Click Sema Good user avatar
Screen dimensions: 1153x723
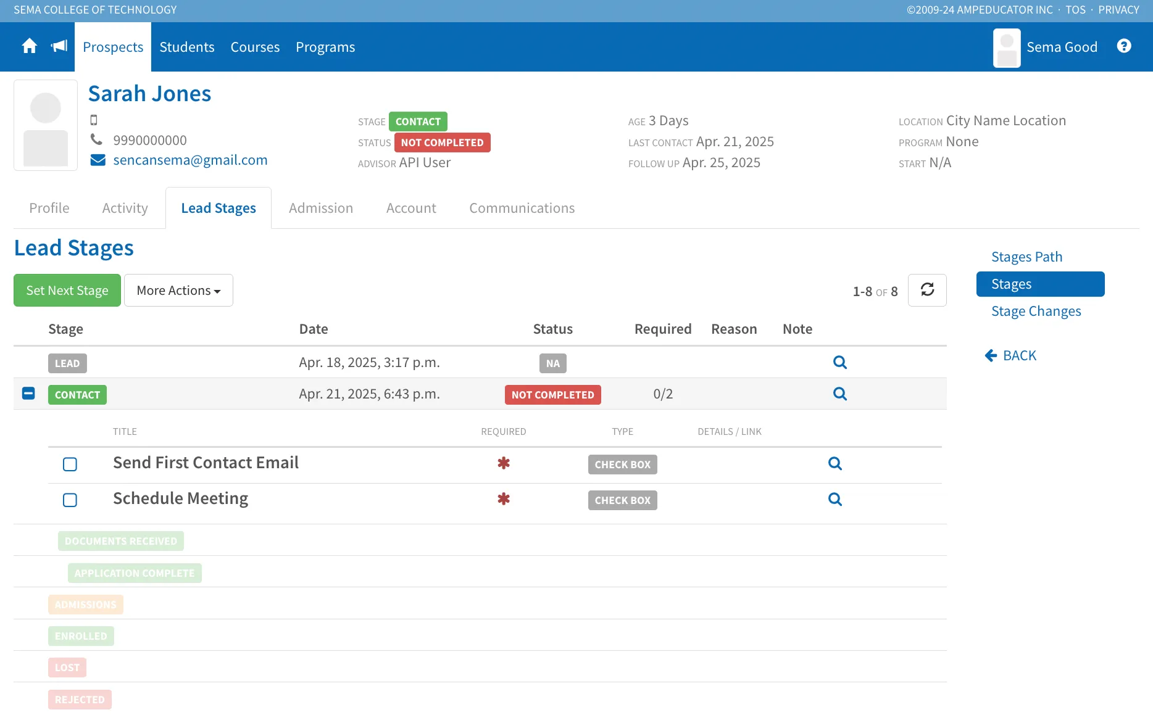tap(1007, 48)
